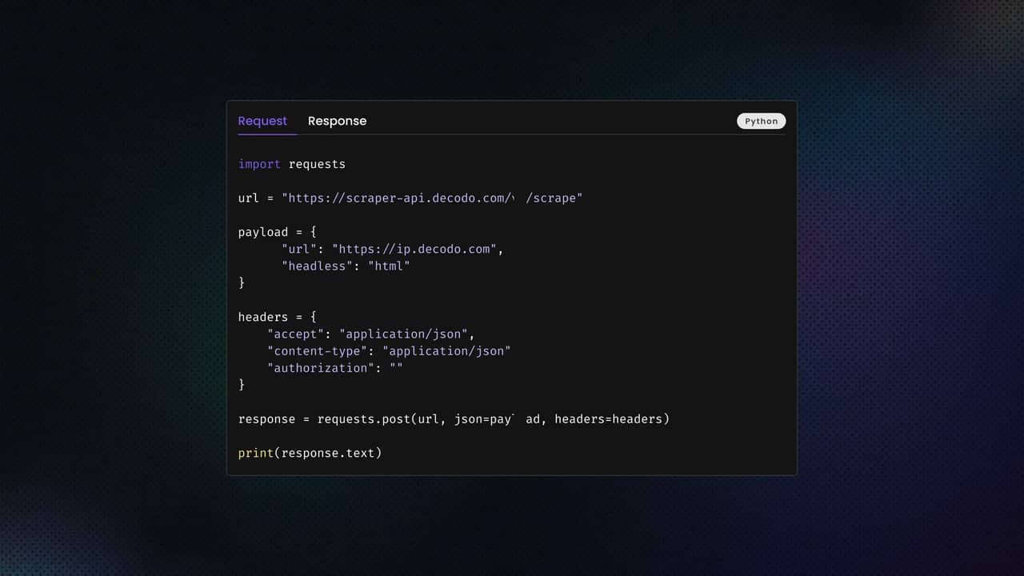
Task: Click the yellow print function name
Action: click(x=256, y=453)
